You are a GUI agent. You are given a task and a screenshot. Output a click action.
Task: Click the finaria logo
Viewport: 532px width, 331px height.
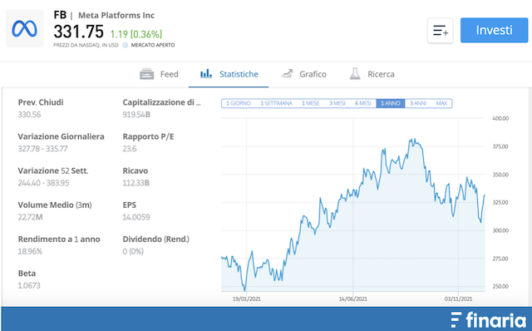(489, 320)
